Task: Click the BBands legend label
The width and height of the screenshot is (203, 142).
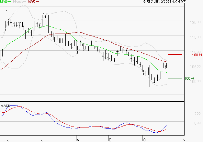Action: (18, 2)
